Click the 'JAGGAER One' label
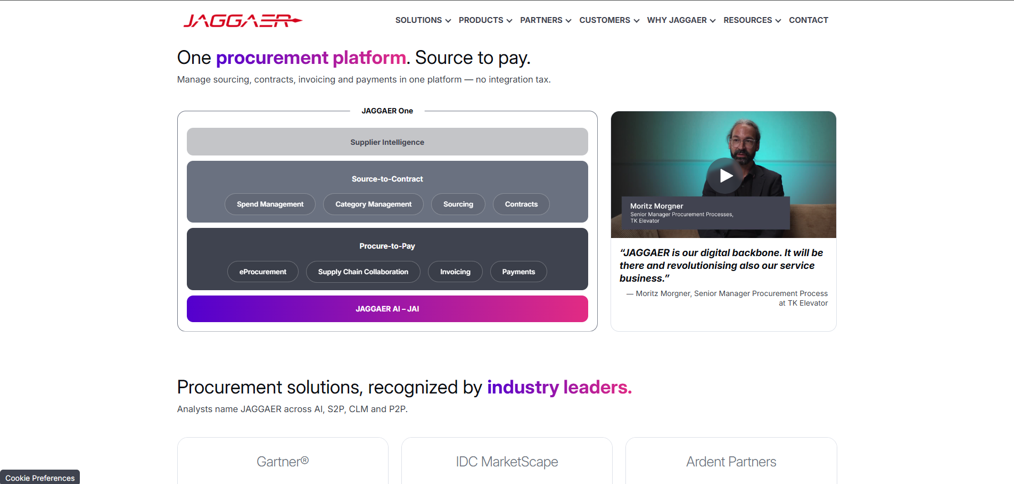This screenshot has width=1014, height=484. click(388, 111)
